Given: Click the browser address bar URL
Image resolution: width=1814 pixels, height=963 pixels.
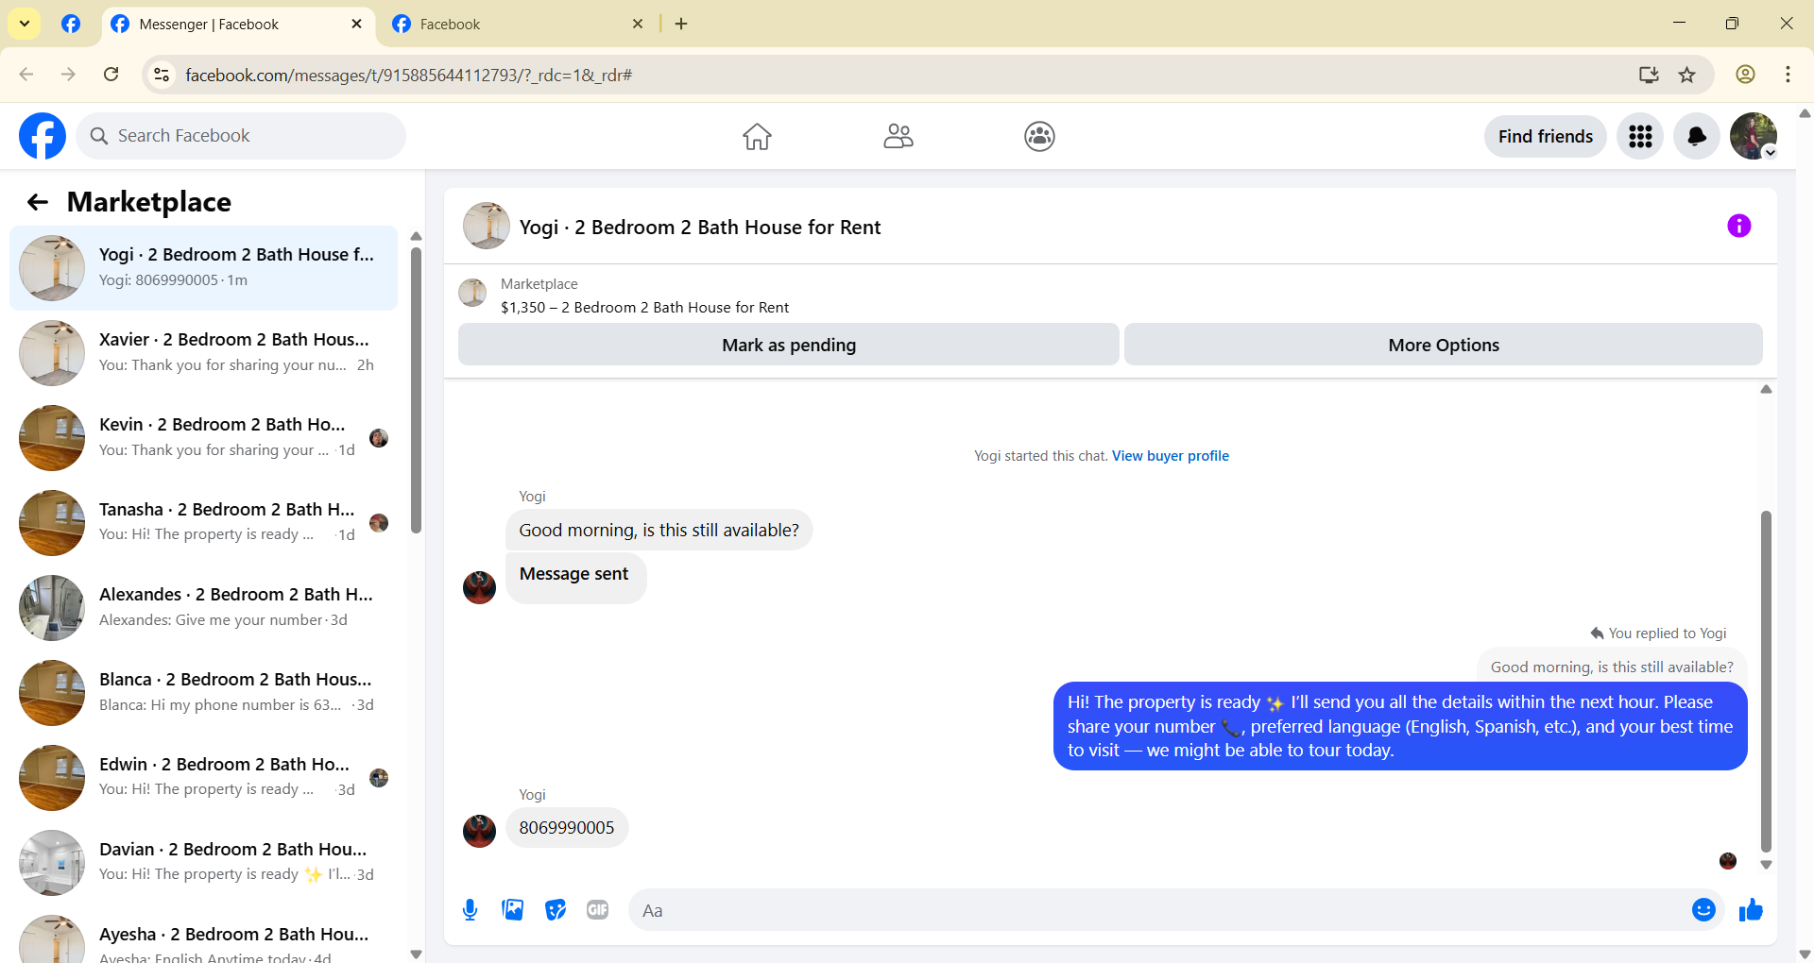Looking at the screenshot, I should [x=408, y=75].
